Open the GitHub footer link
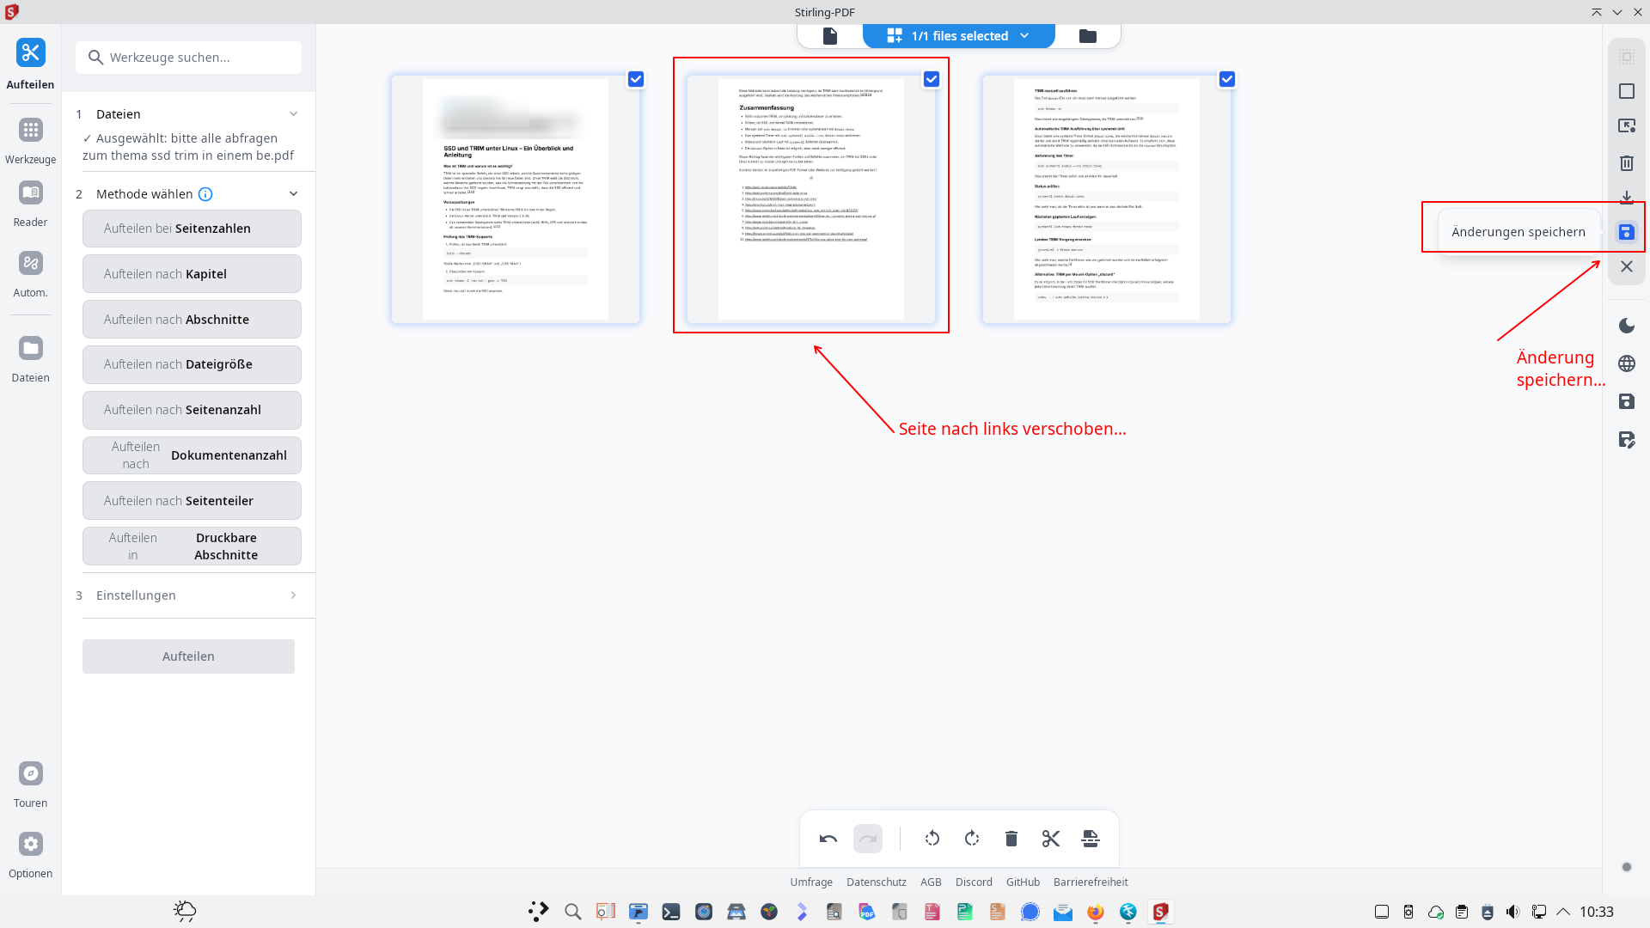The height and width of the screenshot is (928, 1650). click(1023, 882)
